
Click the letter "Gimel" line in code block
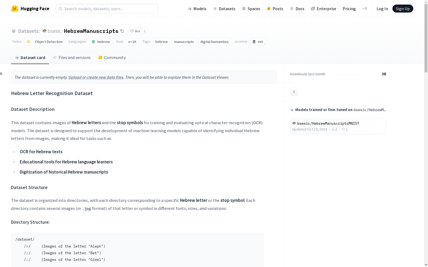pos(65,260)
